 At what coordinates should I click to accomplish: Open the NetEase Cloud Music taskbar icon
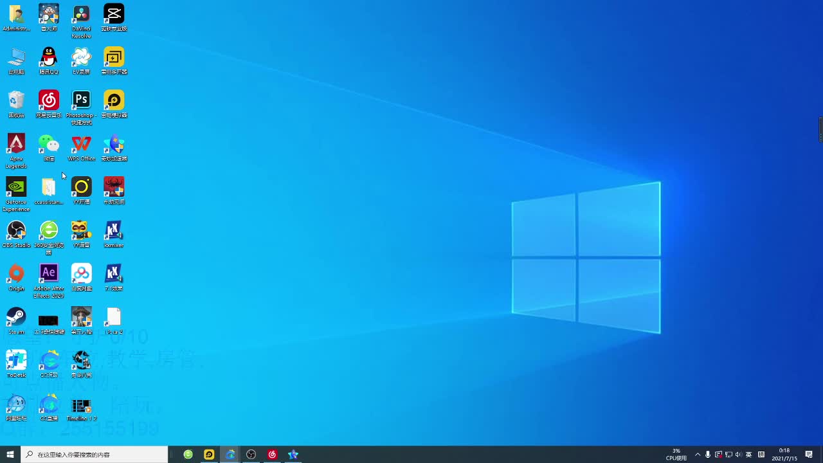pyautogui.click(x=272, y=455)
